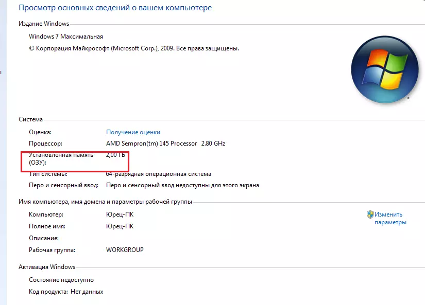Select the AMD Sempron 145 processor value

(165, 143)
